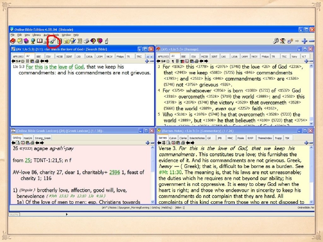Toggle the paragraph mark option in Passage window

(173, 61)
